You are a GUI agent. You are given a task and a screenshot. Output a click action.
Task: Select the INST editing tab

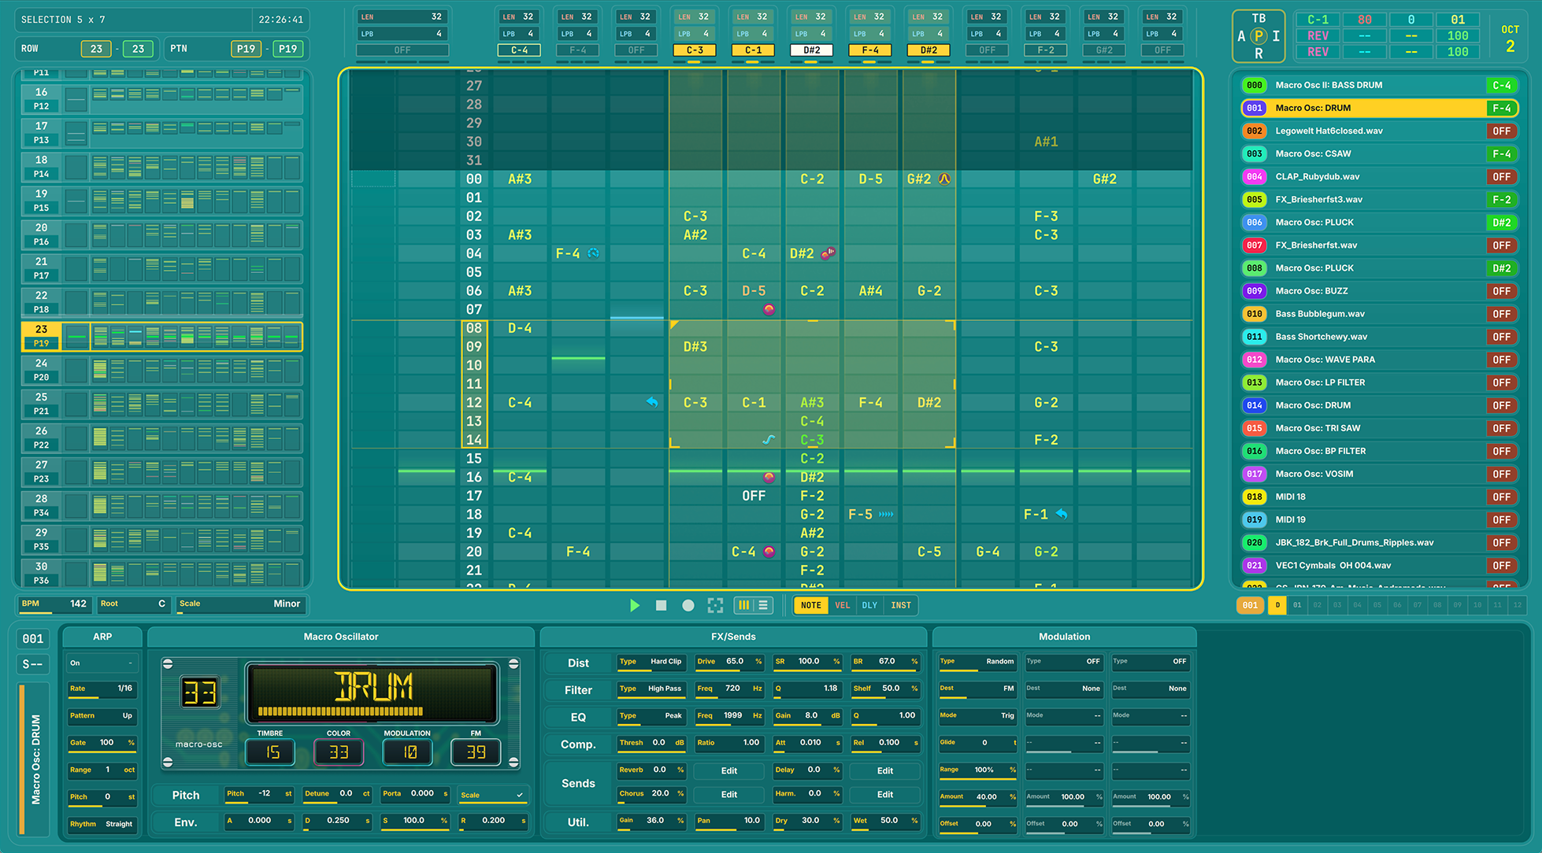tap(901, 605)
